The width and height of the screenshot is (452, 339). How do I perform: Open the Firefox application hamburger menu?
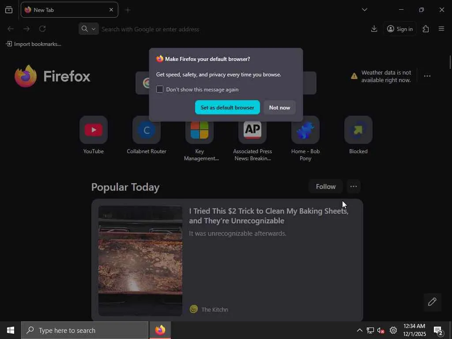coord(441,29)
